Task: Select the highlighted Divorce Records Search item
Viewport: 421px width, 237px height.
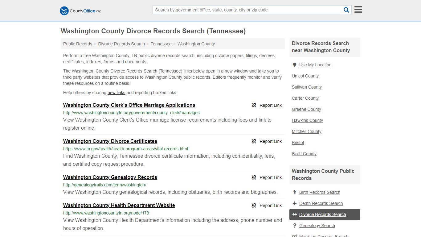Action: point(325,214)
